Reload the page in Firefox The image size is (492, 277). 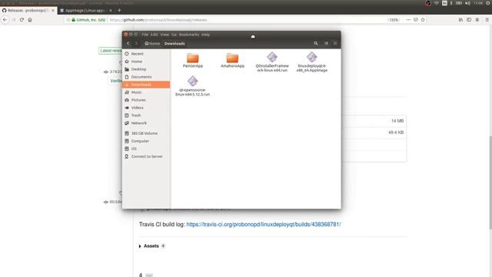point(22,19)
